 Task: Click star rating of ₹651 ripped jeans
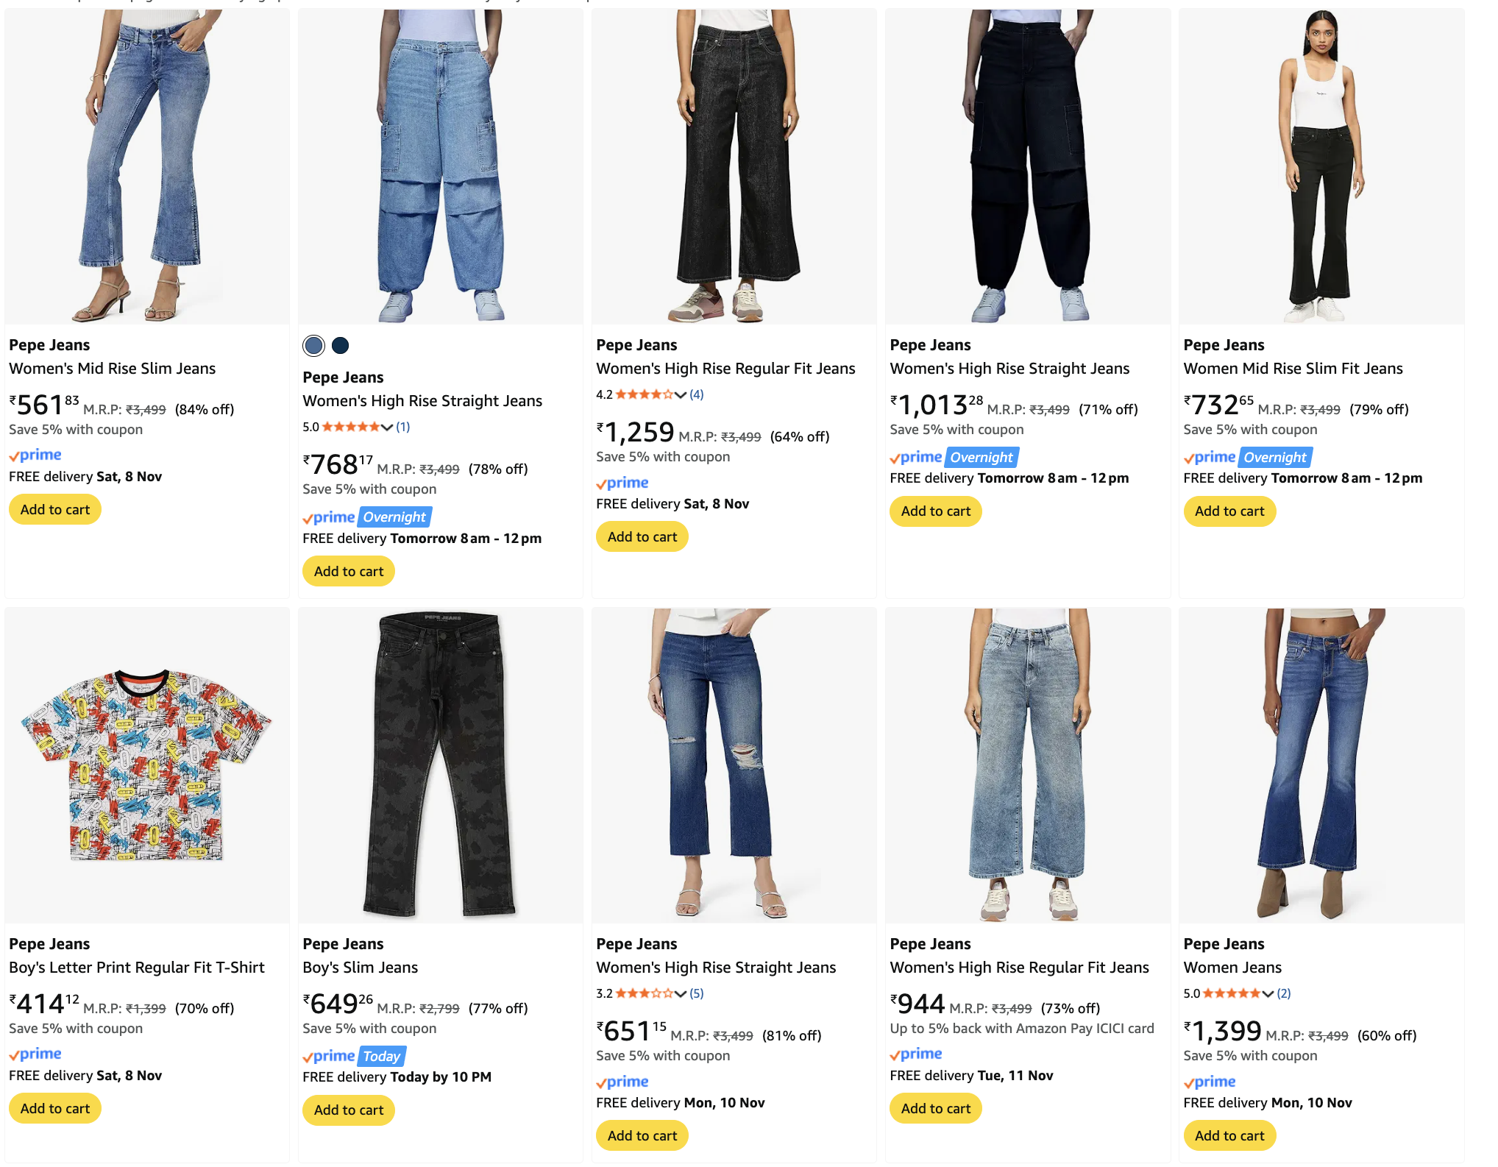click(644, 993)
